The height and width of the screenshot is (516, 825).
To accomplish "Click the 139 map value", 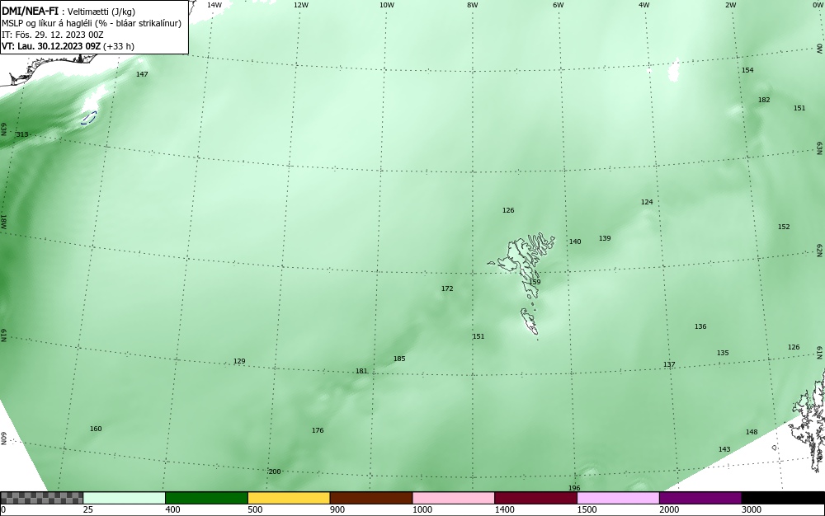I will point(605,238).
